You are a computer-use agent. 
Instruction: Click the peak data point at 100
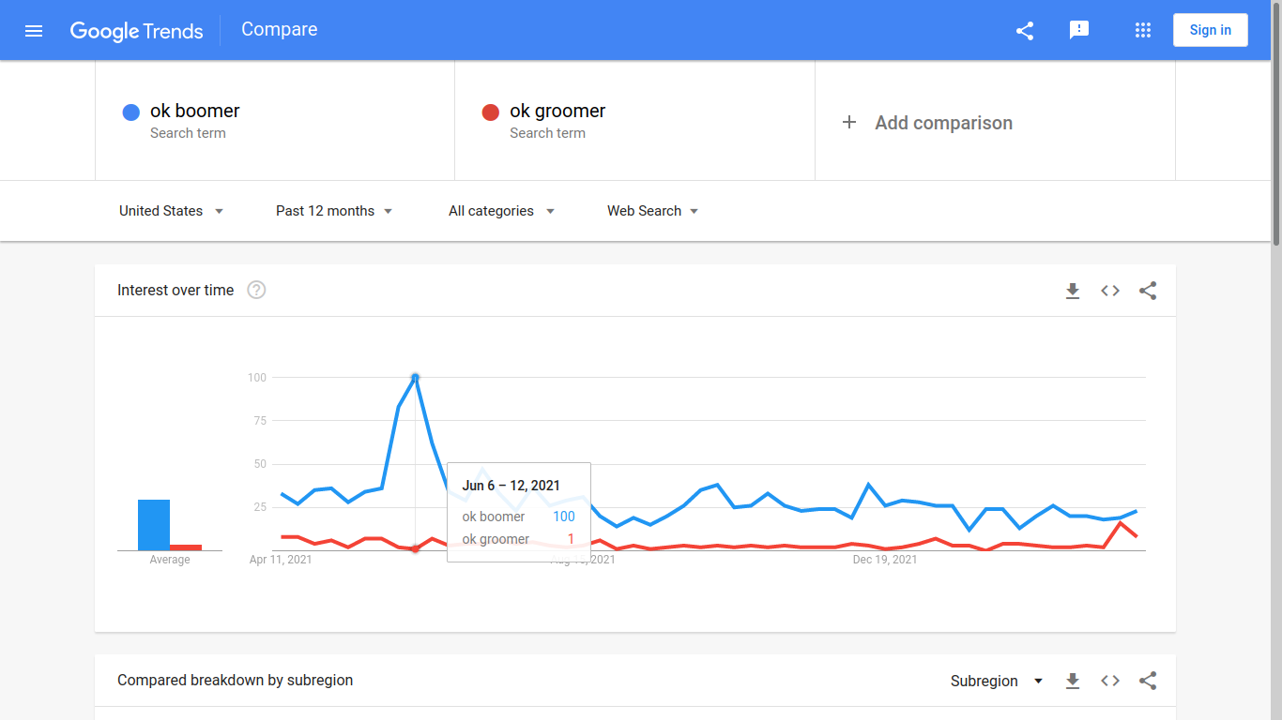point(415,378)
